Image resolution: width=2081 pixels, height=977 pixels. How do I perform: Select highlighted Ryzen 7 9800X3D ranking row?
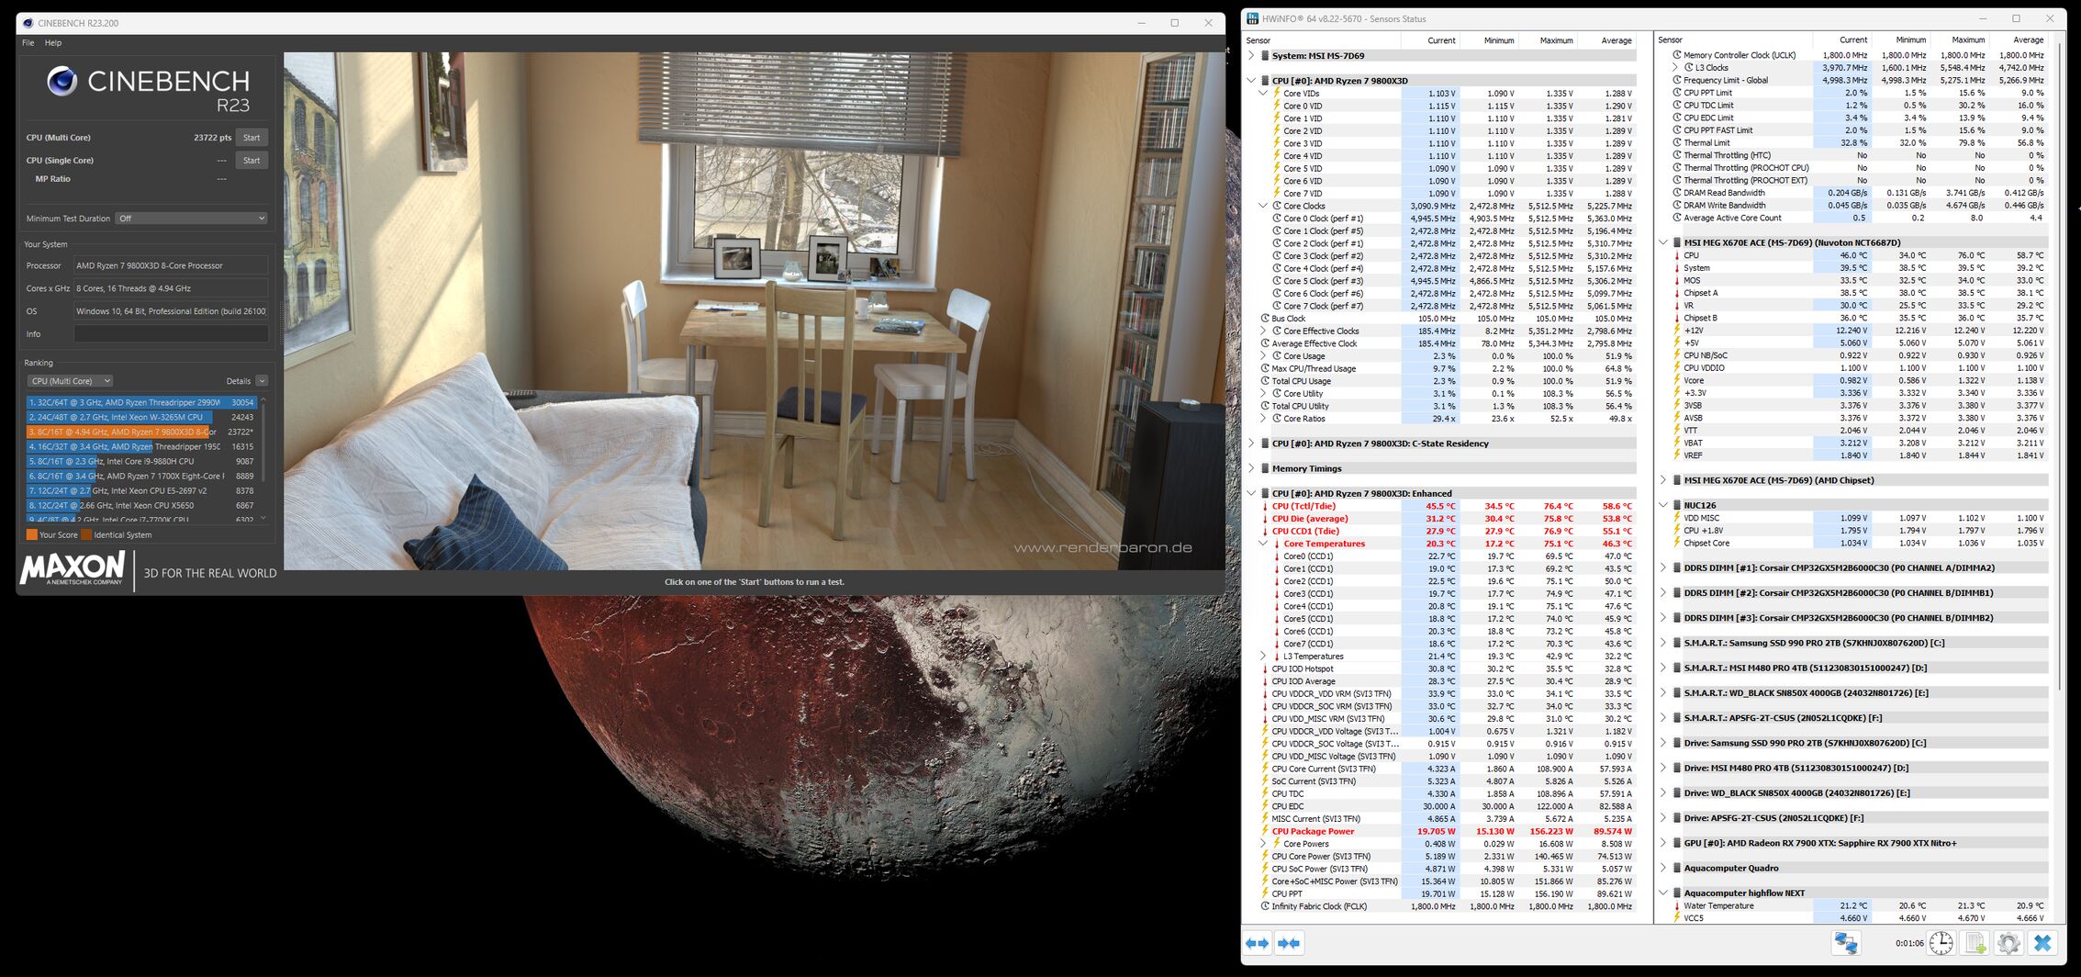pyautogui.click(x=141, y=432)
